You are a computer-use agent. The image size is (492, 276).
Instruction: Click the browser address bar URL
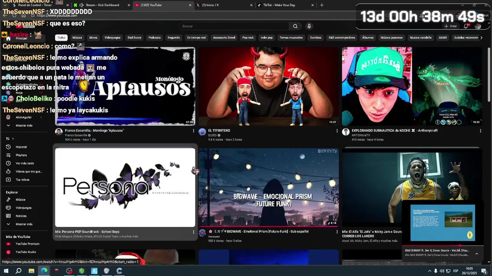click(57, 15)
